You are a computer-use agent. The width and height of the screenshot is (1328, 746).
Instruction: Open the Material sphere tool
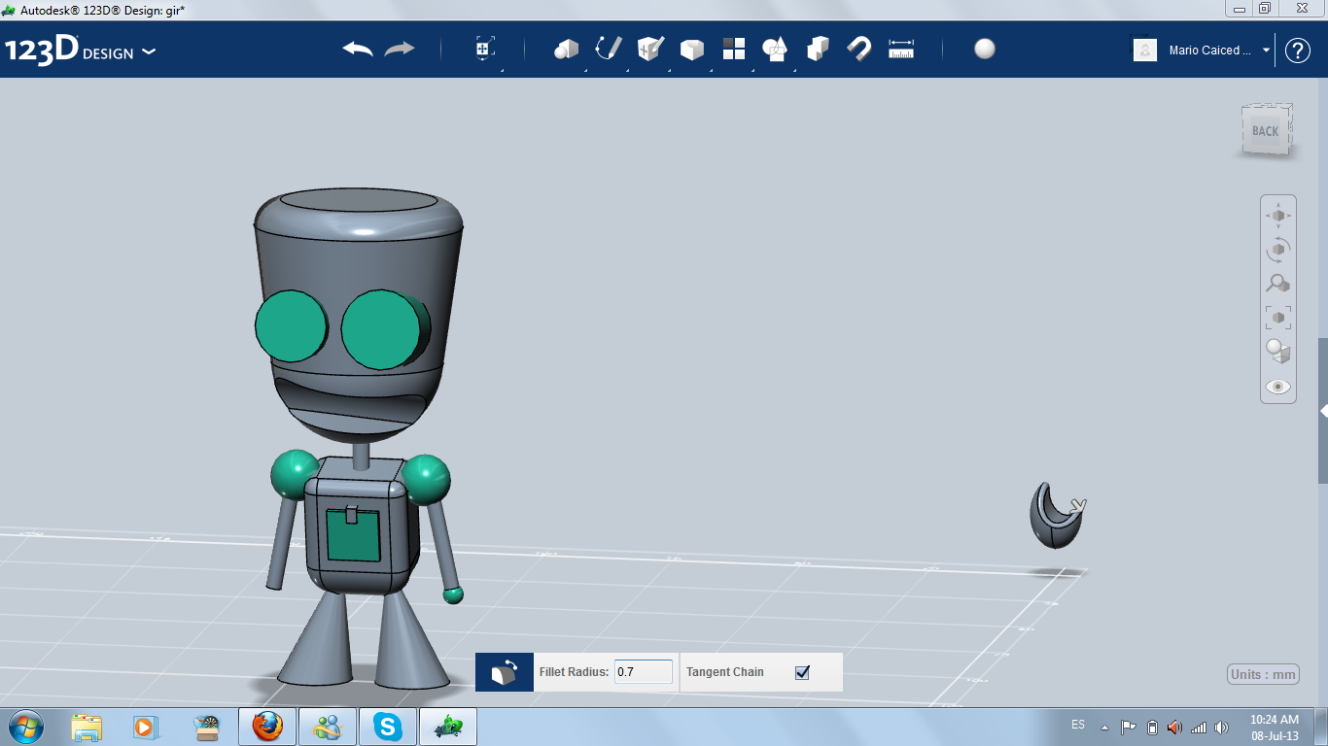[985, 49]
